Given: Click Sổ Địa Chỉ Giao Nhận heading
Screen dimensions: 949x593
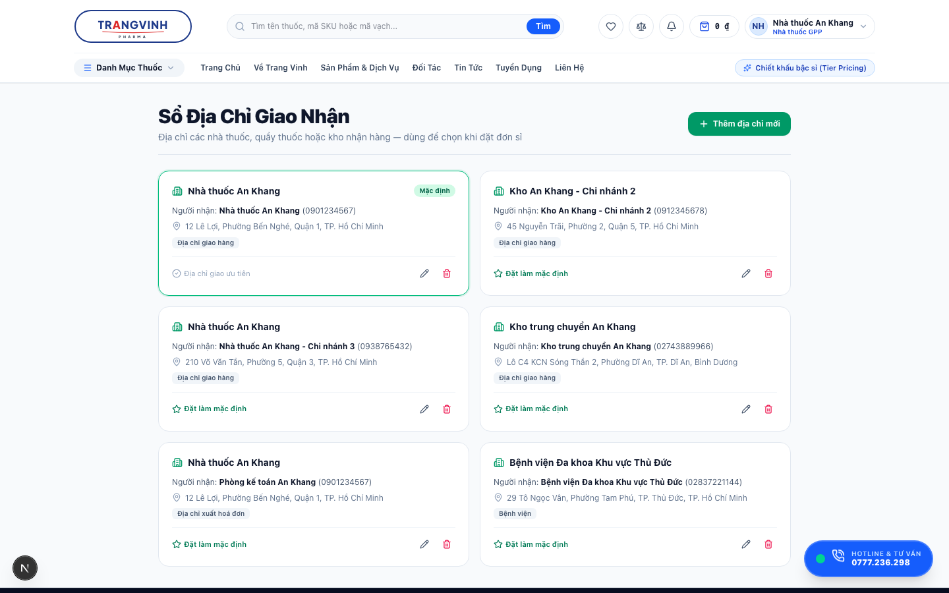Looking at the screenshot, I should pyautogui.click(x=254, y=117).
